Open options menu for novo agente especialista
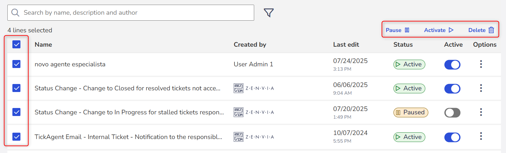Viewport: 506px width, 153px height. (x=481, y=64)
